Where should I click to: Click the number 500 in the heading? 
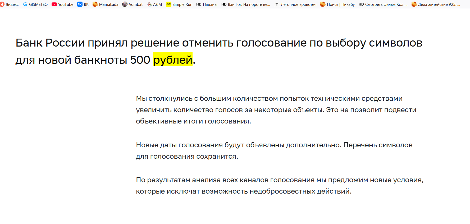click(140, 60)
